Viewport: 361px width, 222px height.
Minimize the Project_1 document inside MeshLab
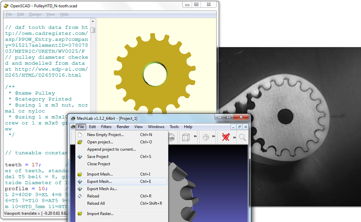point(233,127)
